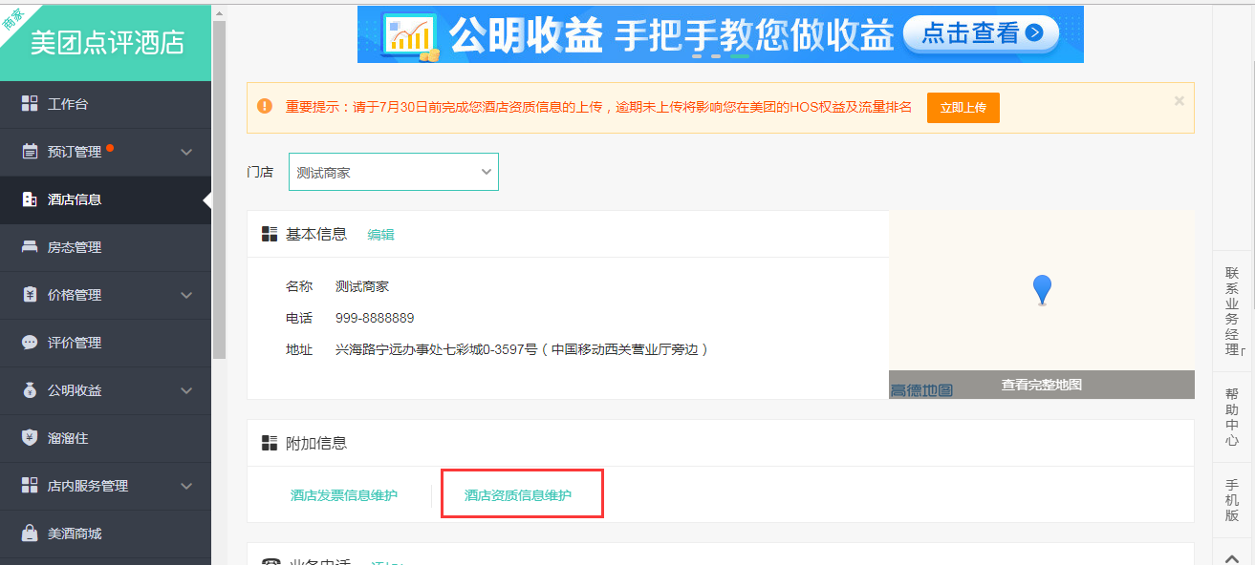Click the 预订管理 calendar icon
The width and height of the screenshot is (1255, 565).
click(x=30, y=152)
